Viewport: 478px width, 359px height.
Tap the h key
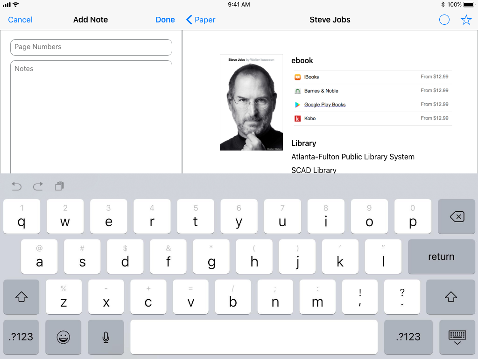pos(254,257)
